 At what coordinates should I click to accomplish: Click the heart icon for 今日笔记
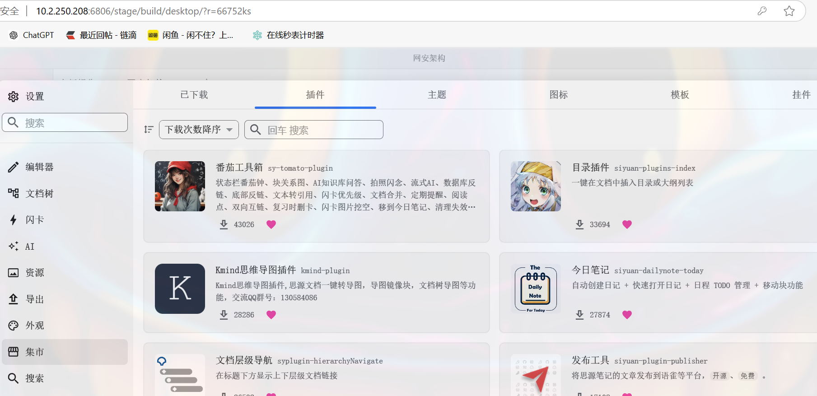627,315
